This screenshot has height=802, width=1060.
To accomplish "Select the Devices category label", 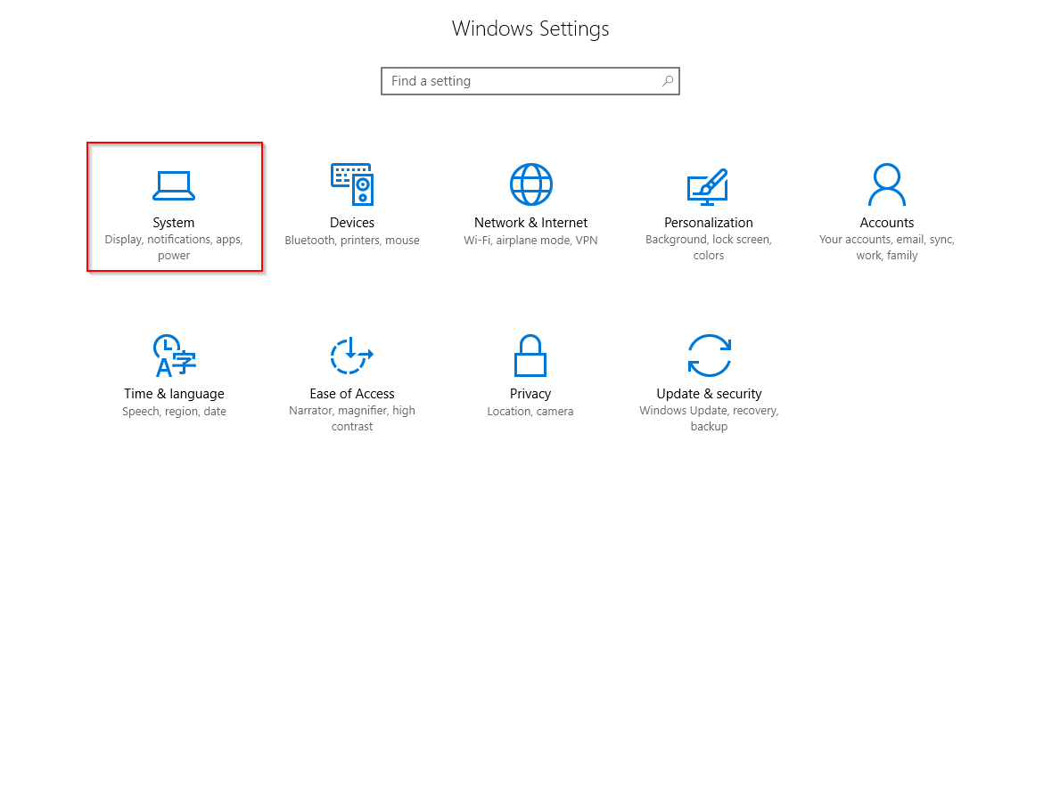I will pyautogui.click(x=352, y=223).
